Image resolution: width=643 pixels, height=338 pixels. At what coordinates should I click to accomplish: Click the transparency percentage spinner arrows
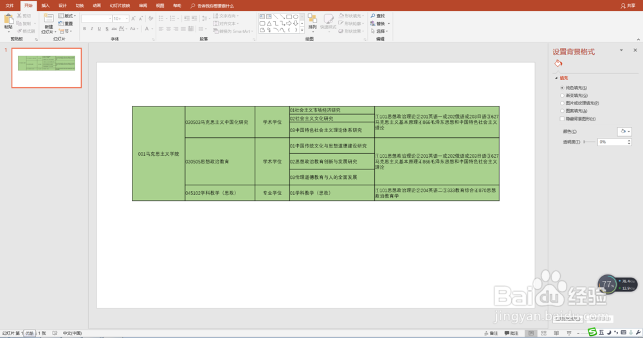pyautogui.click(x=629, y=142)
